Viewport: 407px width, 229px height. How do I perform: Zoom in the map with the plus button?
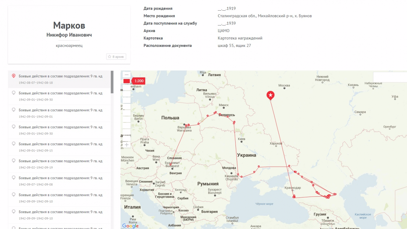[127, 145]
